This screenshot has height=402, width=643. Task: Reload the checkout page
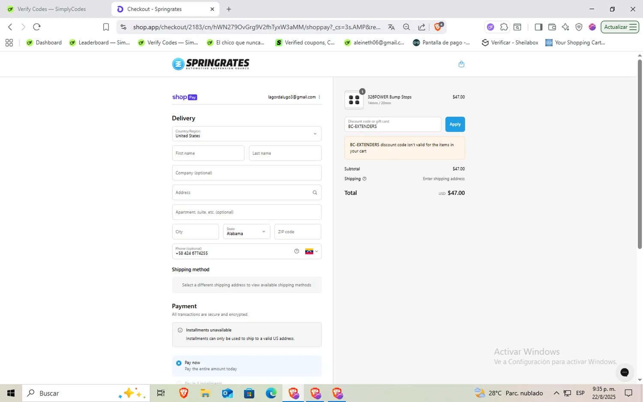(x=37, y=27)
